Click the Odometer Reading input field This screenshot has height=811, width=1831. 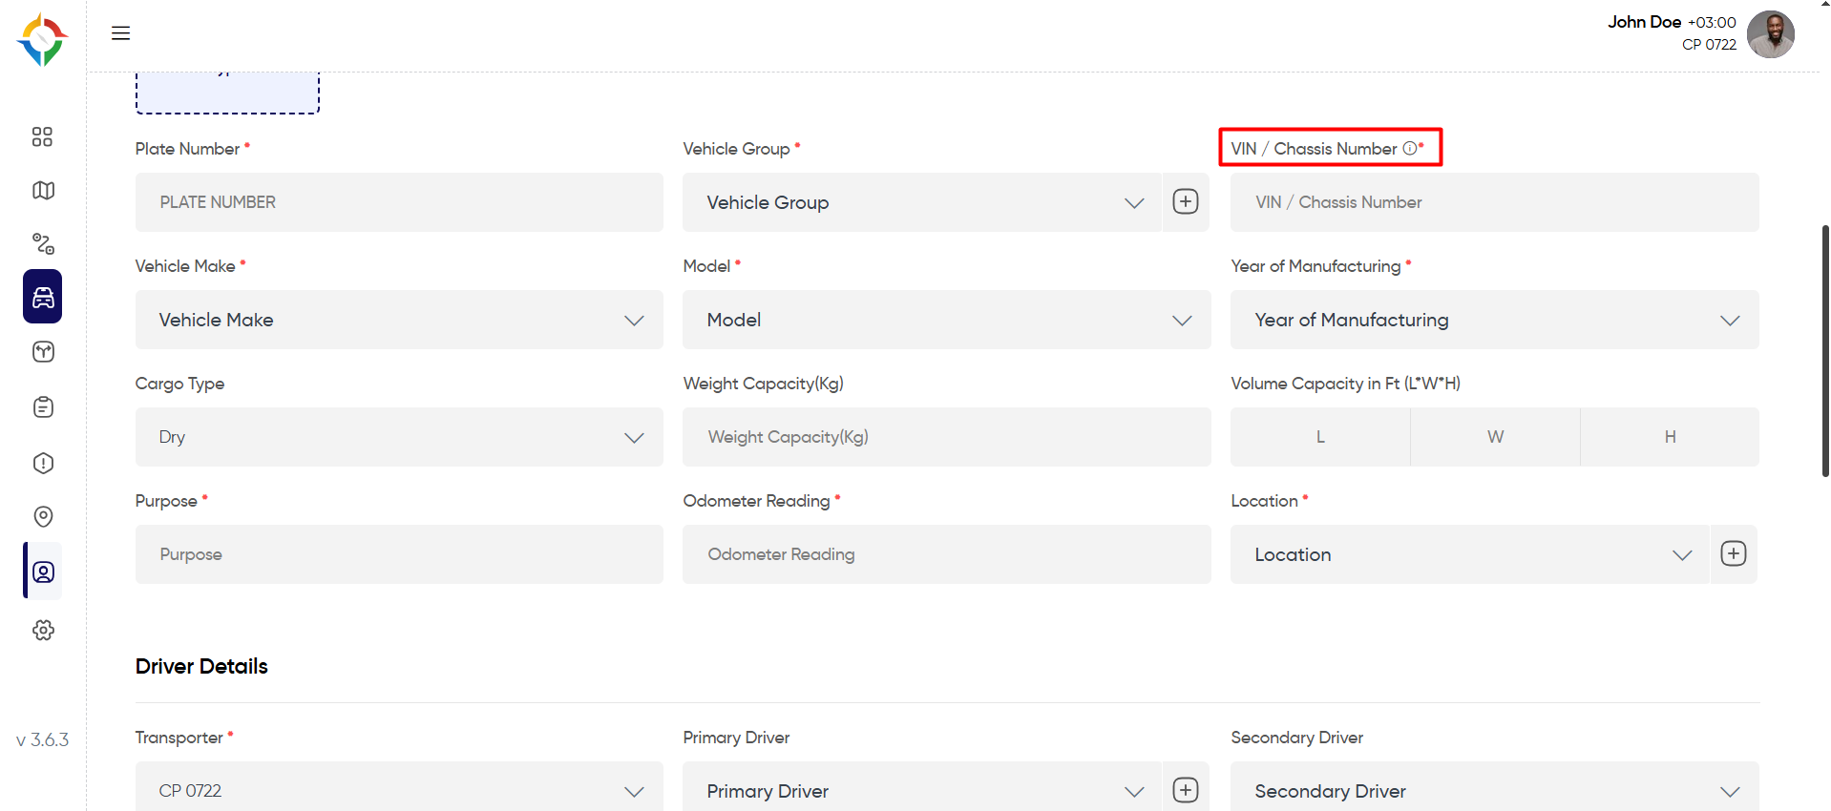click(946, 554)
